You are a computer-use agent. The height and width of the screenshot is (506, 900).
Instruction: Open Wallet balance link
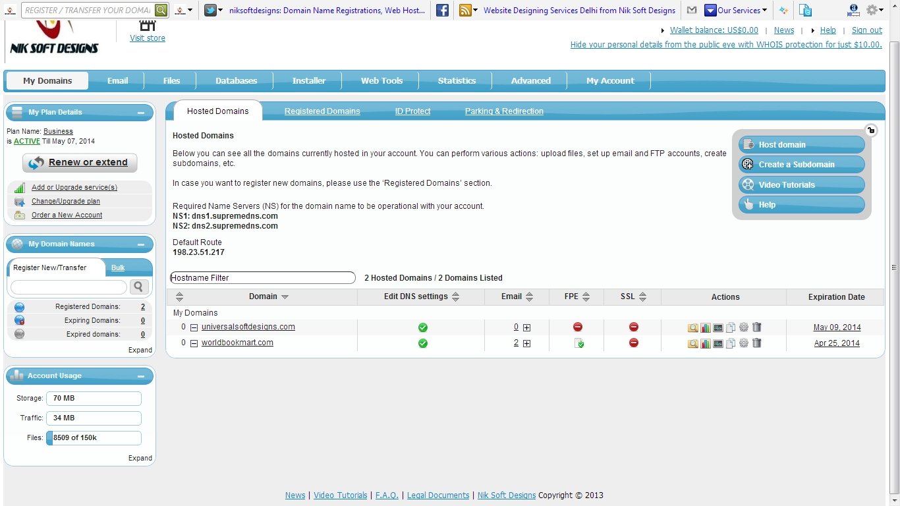pyautogui.click(x=714, y=30)
